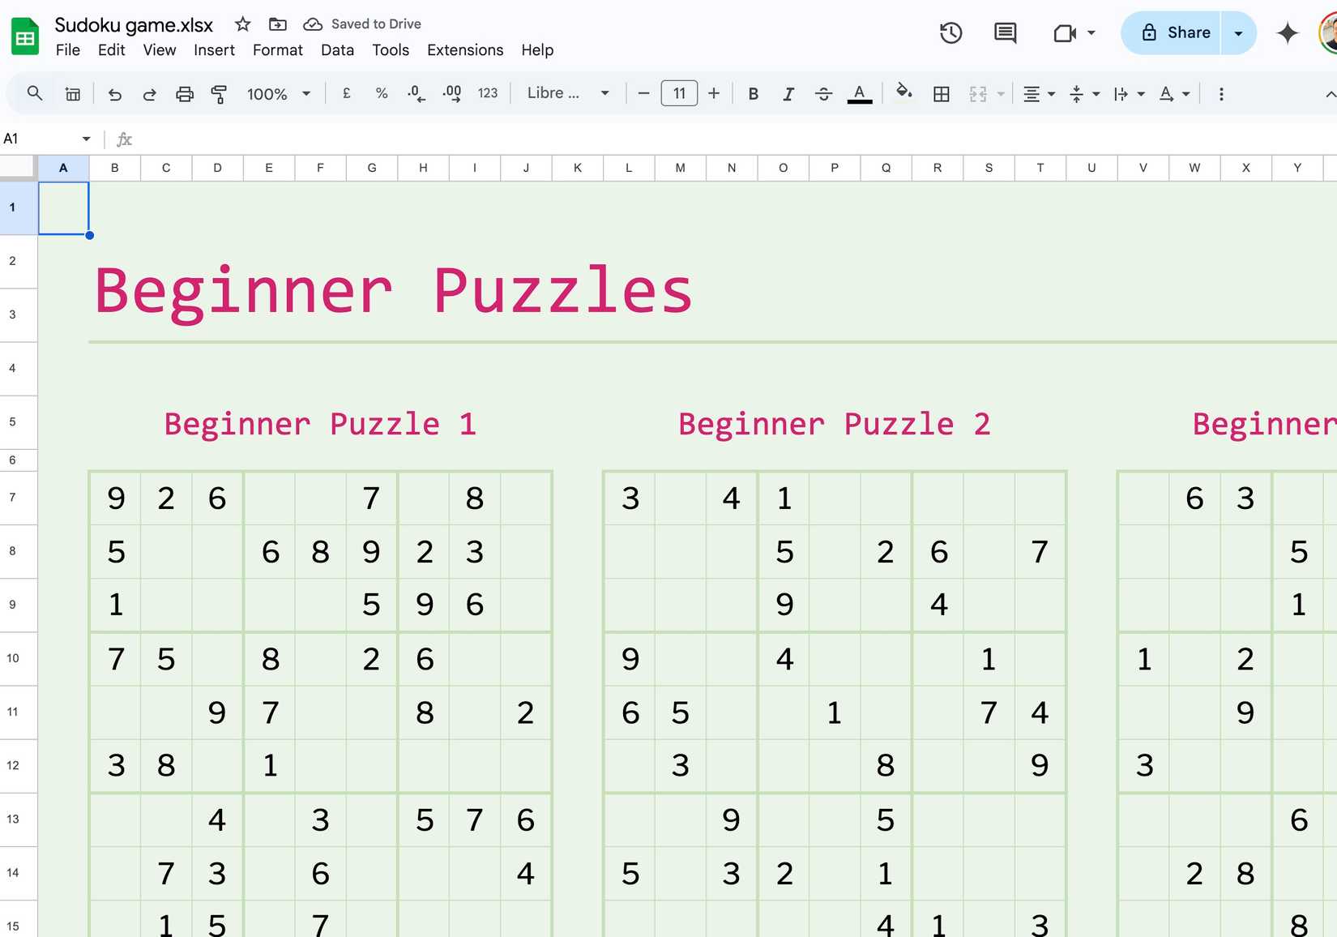Toggle bold formatting
1337x937 pixels.
click(x=753, y=94)
